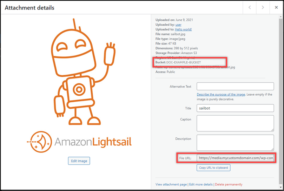Close the Attachment details dialog
The height and width of the screenshot is (191, 284).
tap(276, 7)
